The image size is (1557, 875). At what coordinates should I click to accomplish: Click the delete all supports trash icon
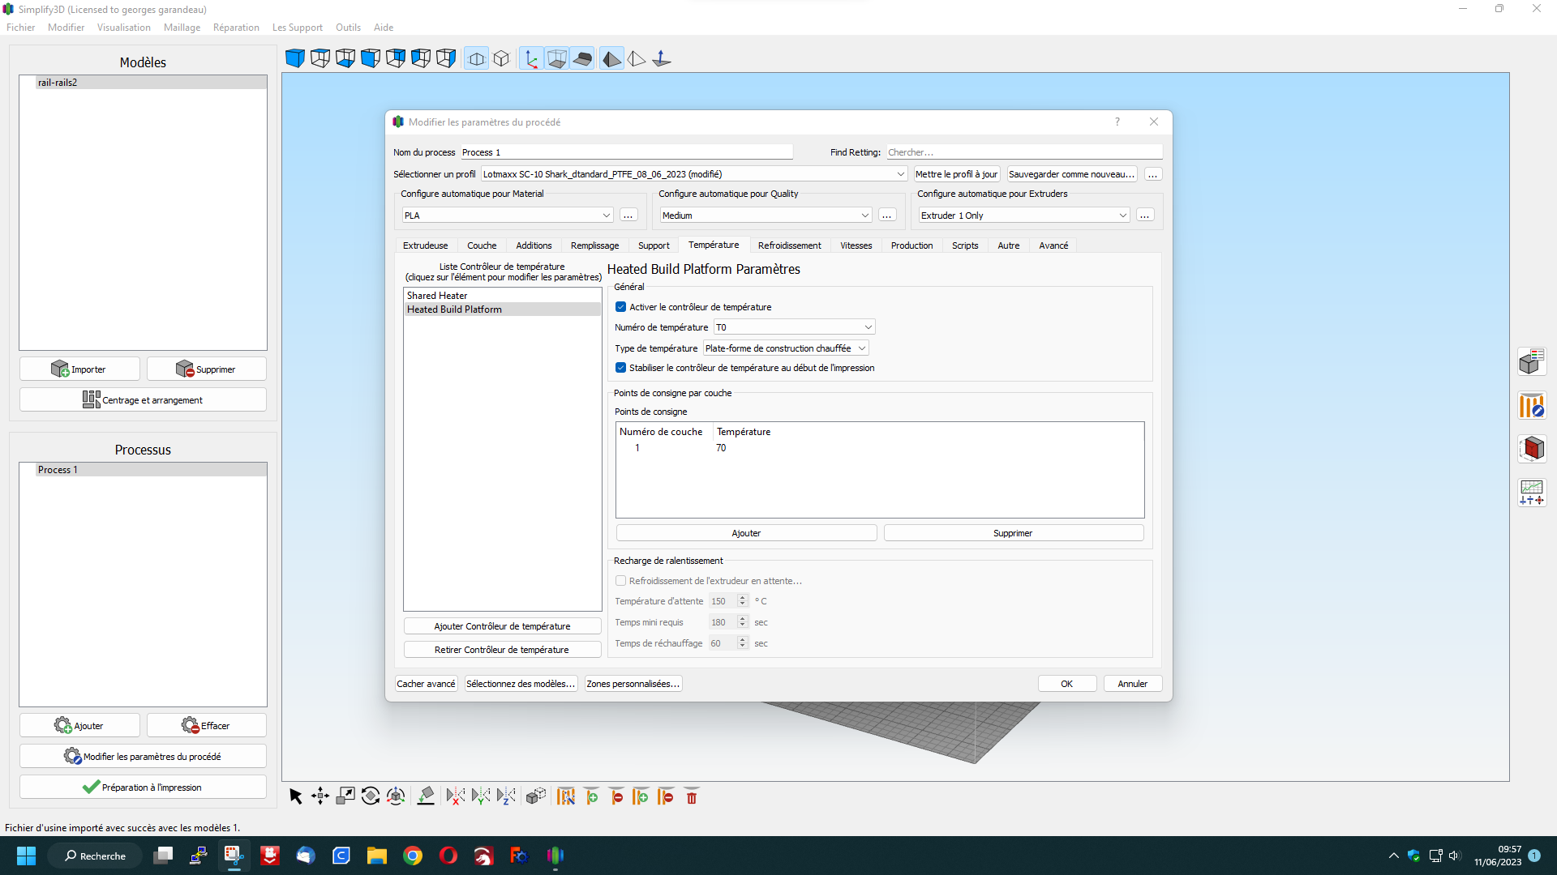692,797
